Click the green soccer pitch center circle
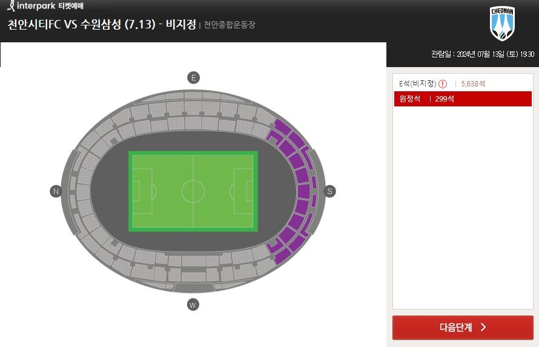Viewport: 539px width, 347px height. (193, 191)
